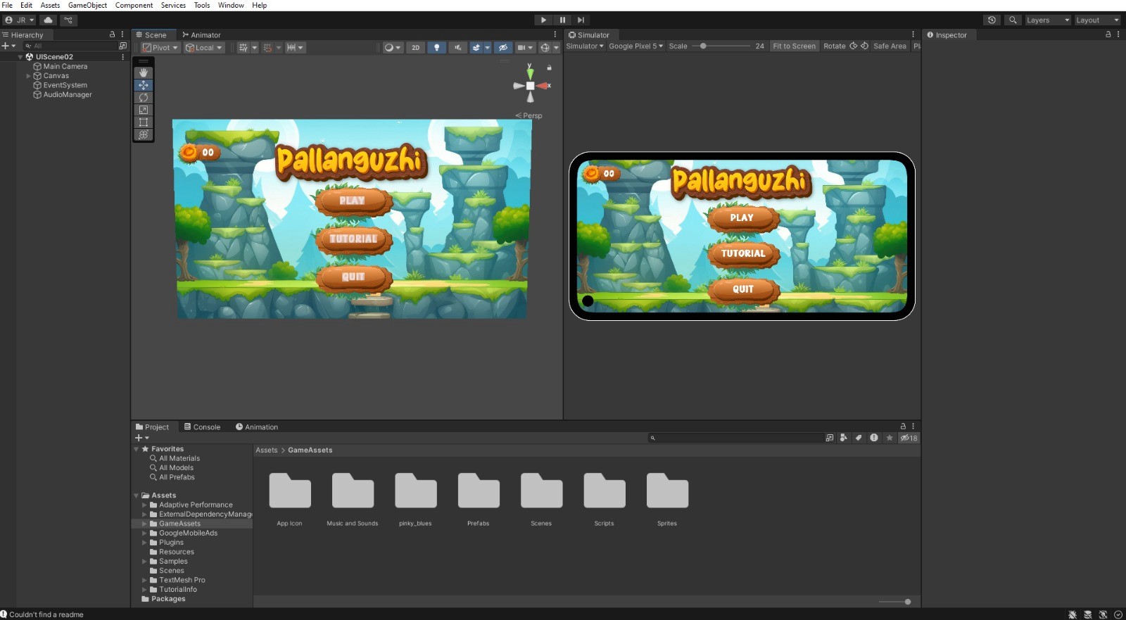Select the Scale tool in Scene overlay
1126x620 pixels.
click(x=144, y=110)
